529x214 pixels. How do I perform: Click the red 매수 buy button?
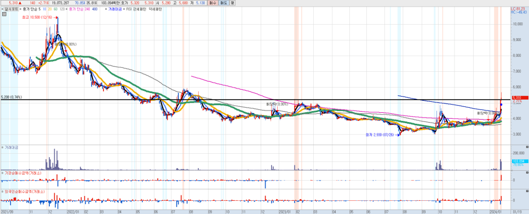click(x=212, y=3)
